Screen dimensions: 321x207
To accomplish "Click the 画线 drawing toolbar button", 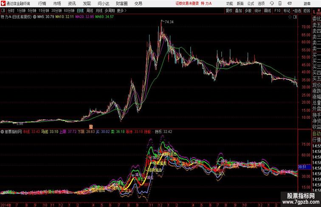I will point(267,11).
